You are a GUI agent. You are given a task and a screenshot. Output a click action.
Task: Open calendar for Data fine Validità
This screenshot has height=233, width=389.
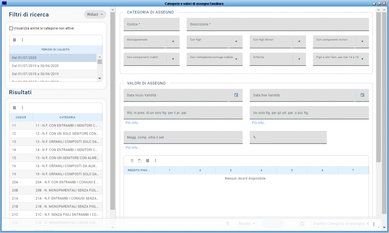[362, 95]
